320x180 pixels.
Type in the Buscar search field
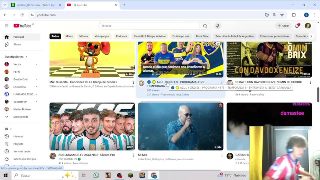pos(149,26)
